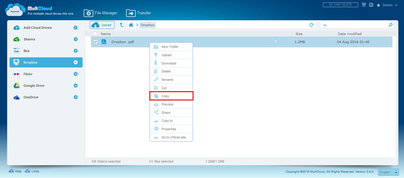This screenshot has height=178, width=404.
Task: Expand Add Cloud Drives arrow
Action: click(75, 28)
